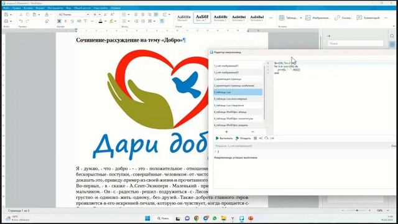Image resolution: width=398 pixels, height=224 pixels.
Task: Click the restart loop icon in macro editor
Action: tap(266, 138)
